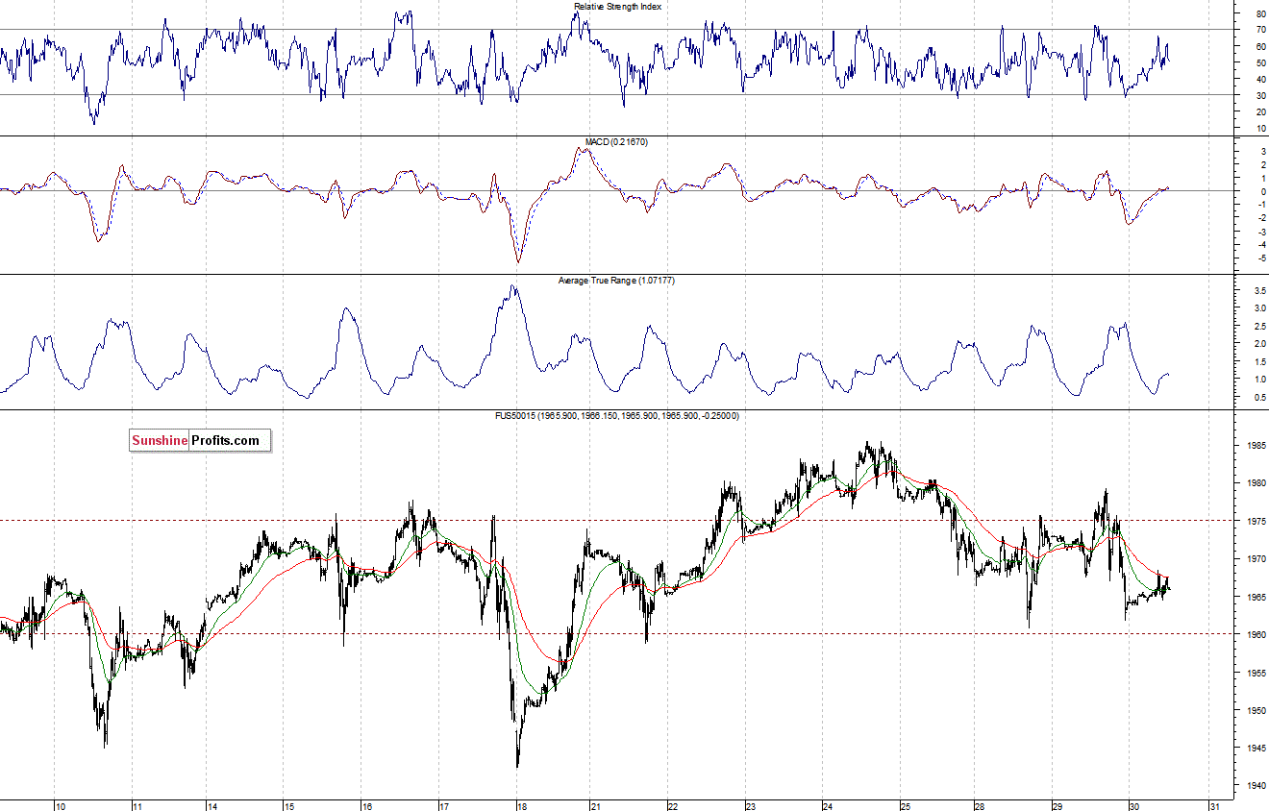1269x811 pixels.
Task: Click the 80 label on RSI axis
Action: click(x=1260, y=14)
